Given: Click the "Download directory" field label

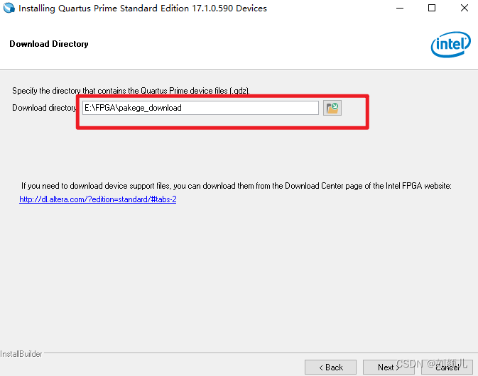Looking at the screenshot, I should coord(44,108).
